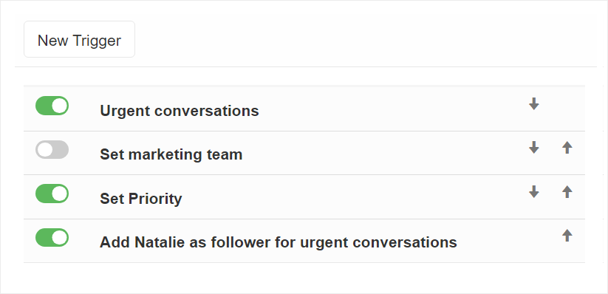Click down arrow in the first trigger row
The width and height of the screenshot is (608, 294).
[534, 103]
